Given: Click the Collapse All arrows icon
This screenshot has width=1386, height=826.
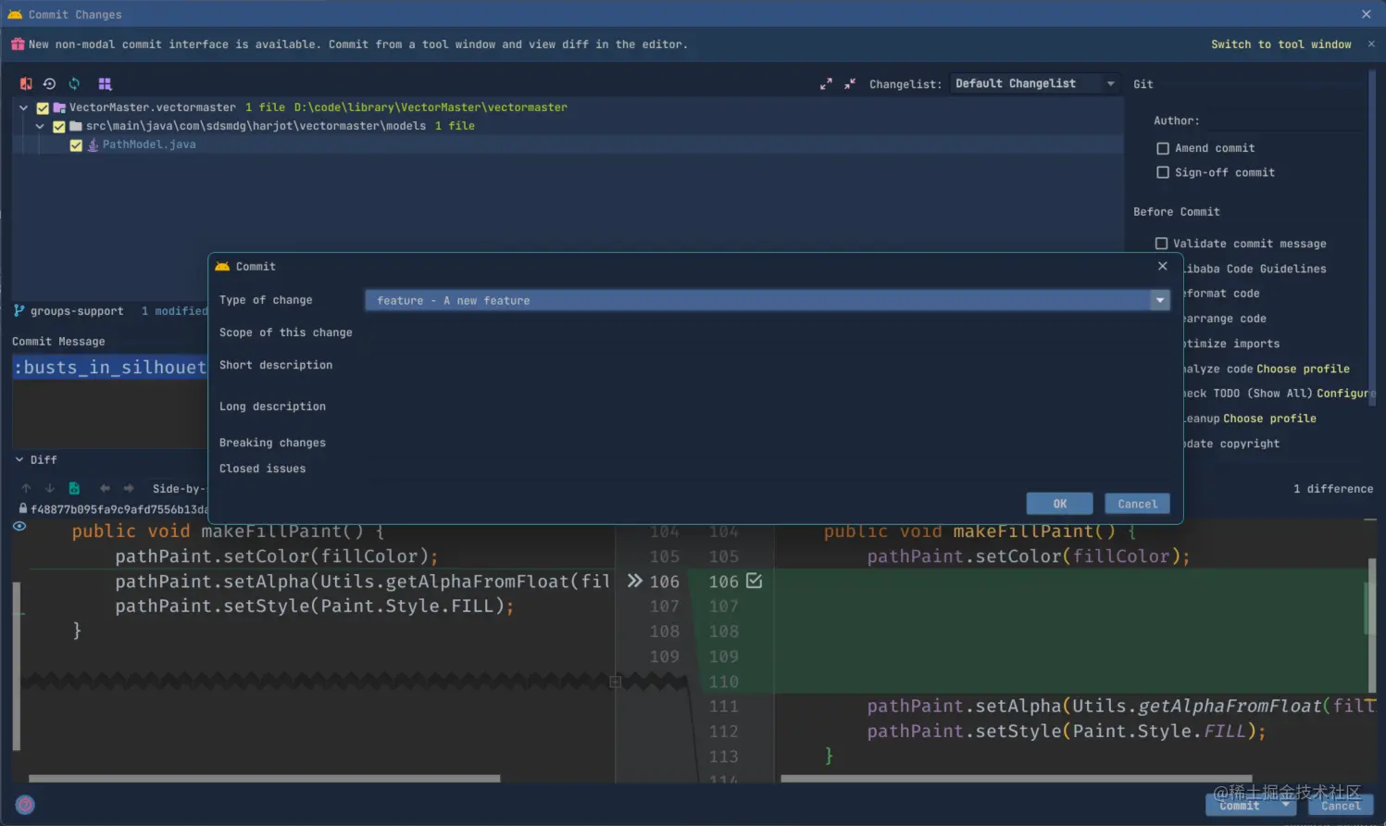Looking at the screenshot, I should 850,83.
